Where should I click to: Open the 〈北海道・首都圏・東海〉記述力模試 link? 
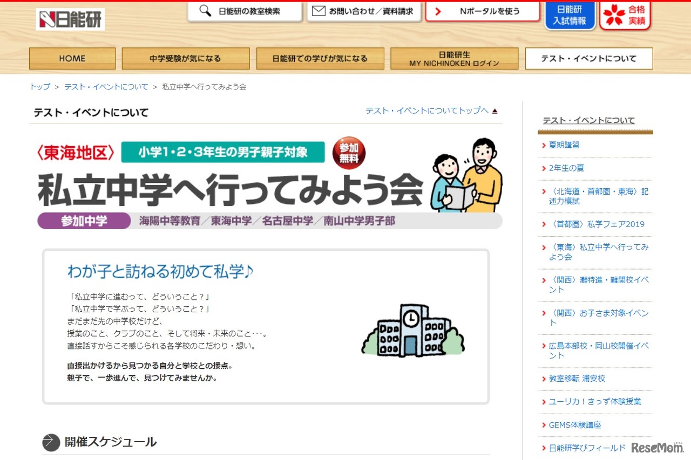coord(599,196)
